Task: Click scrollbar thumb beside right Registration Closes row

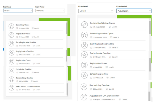Action: (x=150, y=65)
